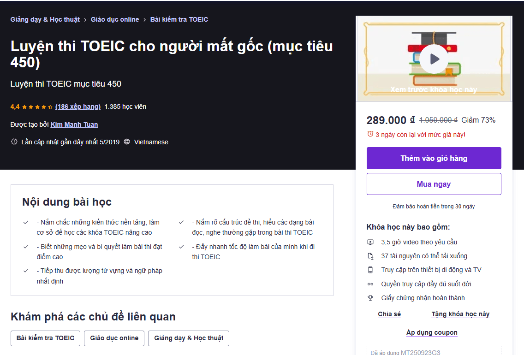Open 'Giảng dạy & Học thuật' breadcrumb link
The height and width of the screenshot is (355, 524).
pos(45,19)
